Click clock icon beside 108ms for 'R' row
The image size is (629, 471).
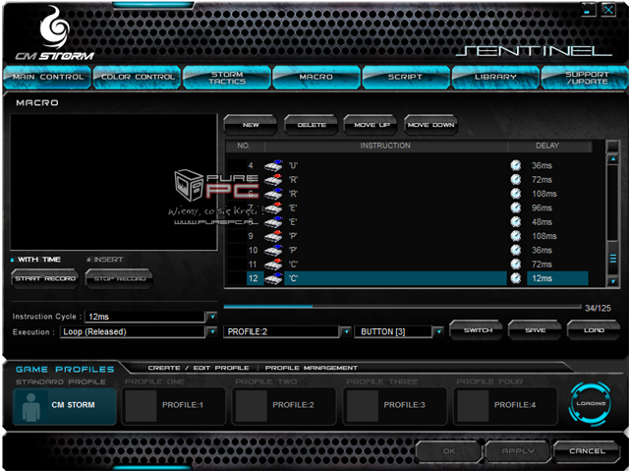point(515,194)
